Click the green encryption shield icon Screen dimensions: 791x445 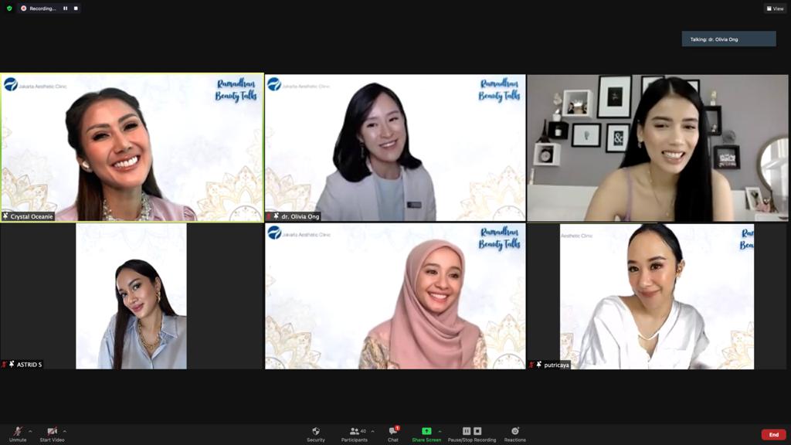(x=10, y=8)
